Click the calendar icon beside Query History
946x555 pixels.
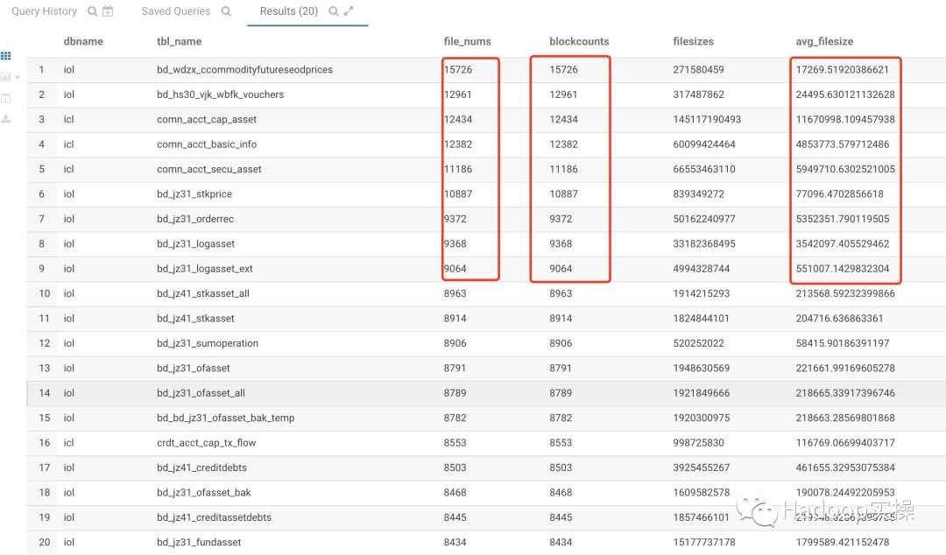pyautogui.click(x=108, y=12)
